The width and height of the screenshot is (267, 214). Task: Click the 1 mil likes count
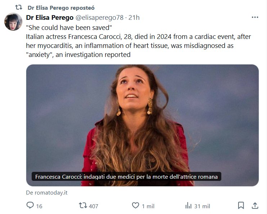[148, 206]
